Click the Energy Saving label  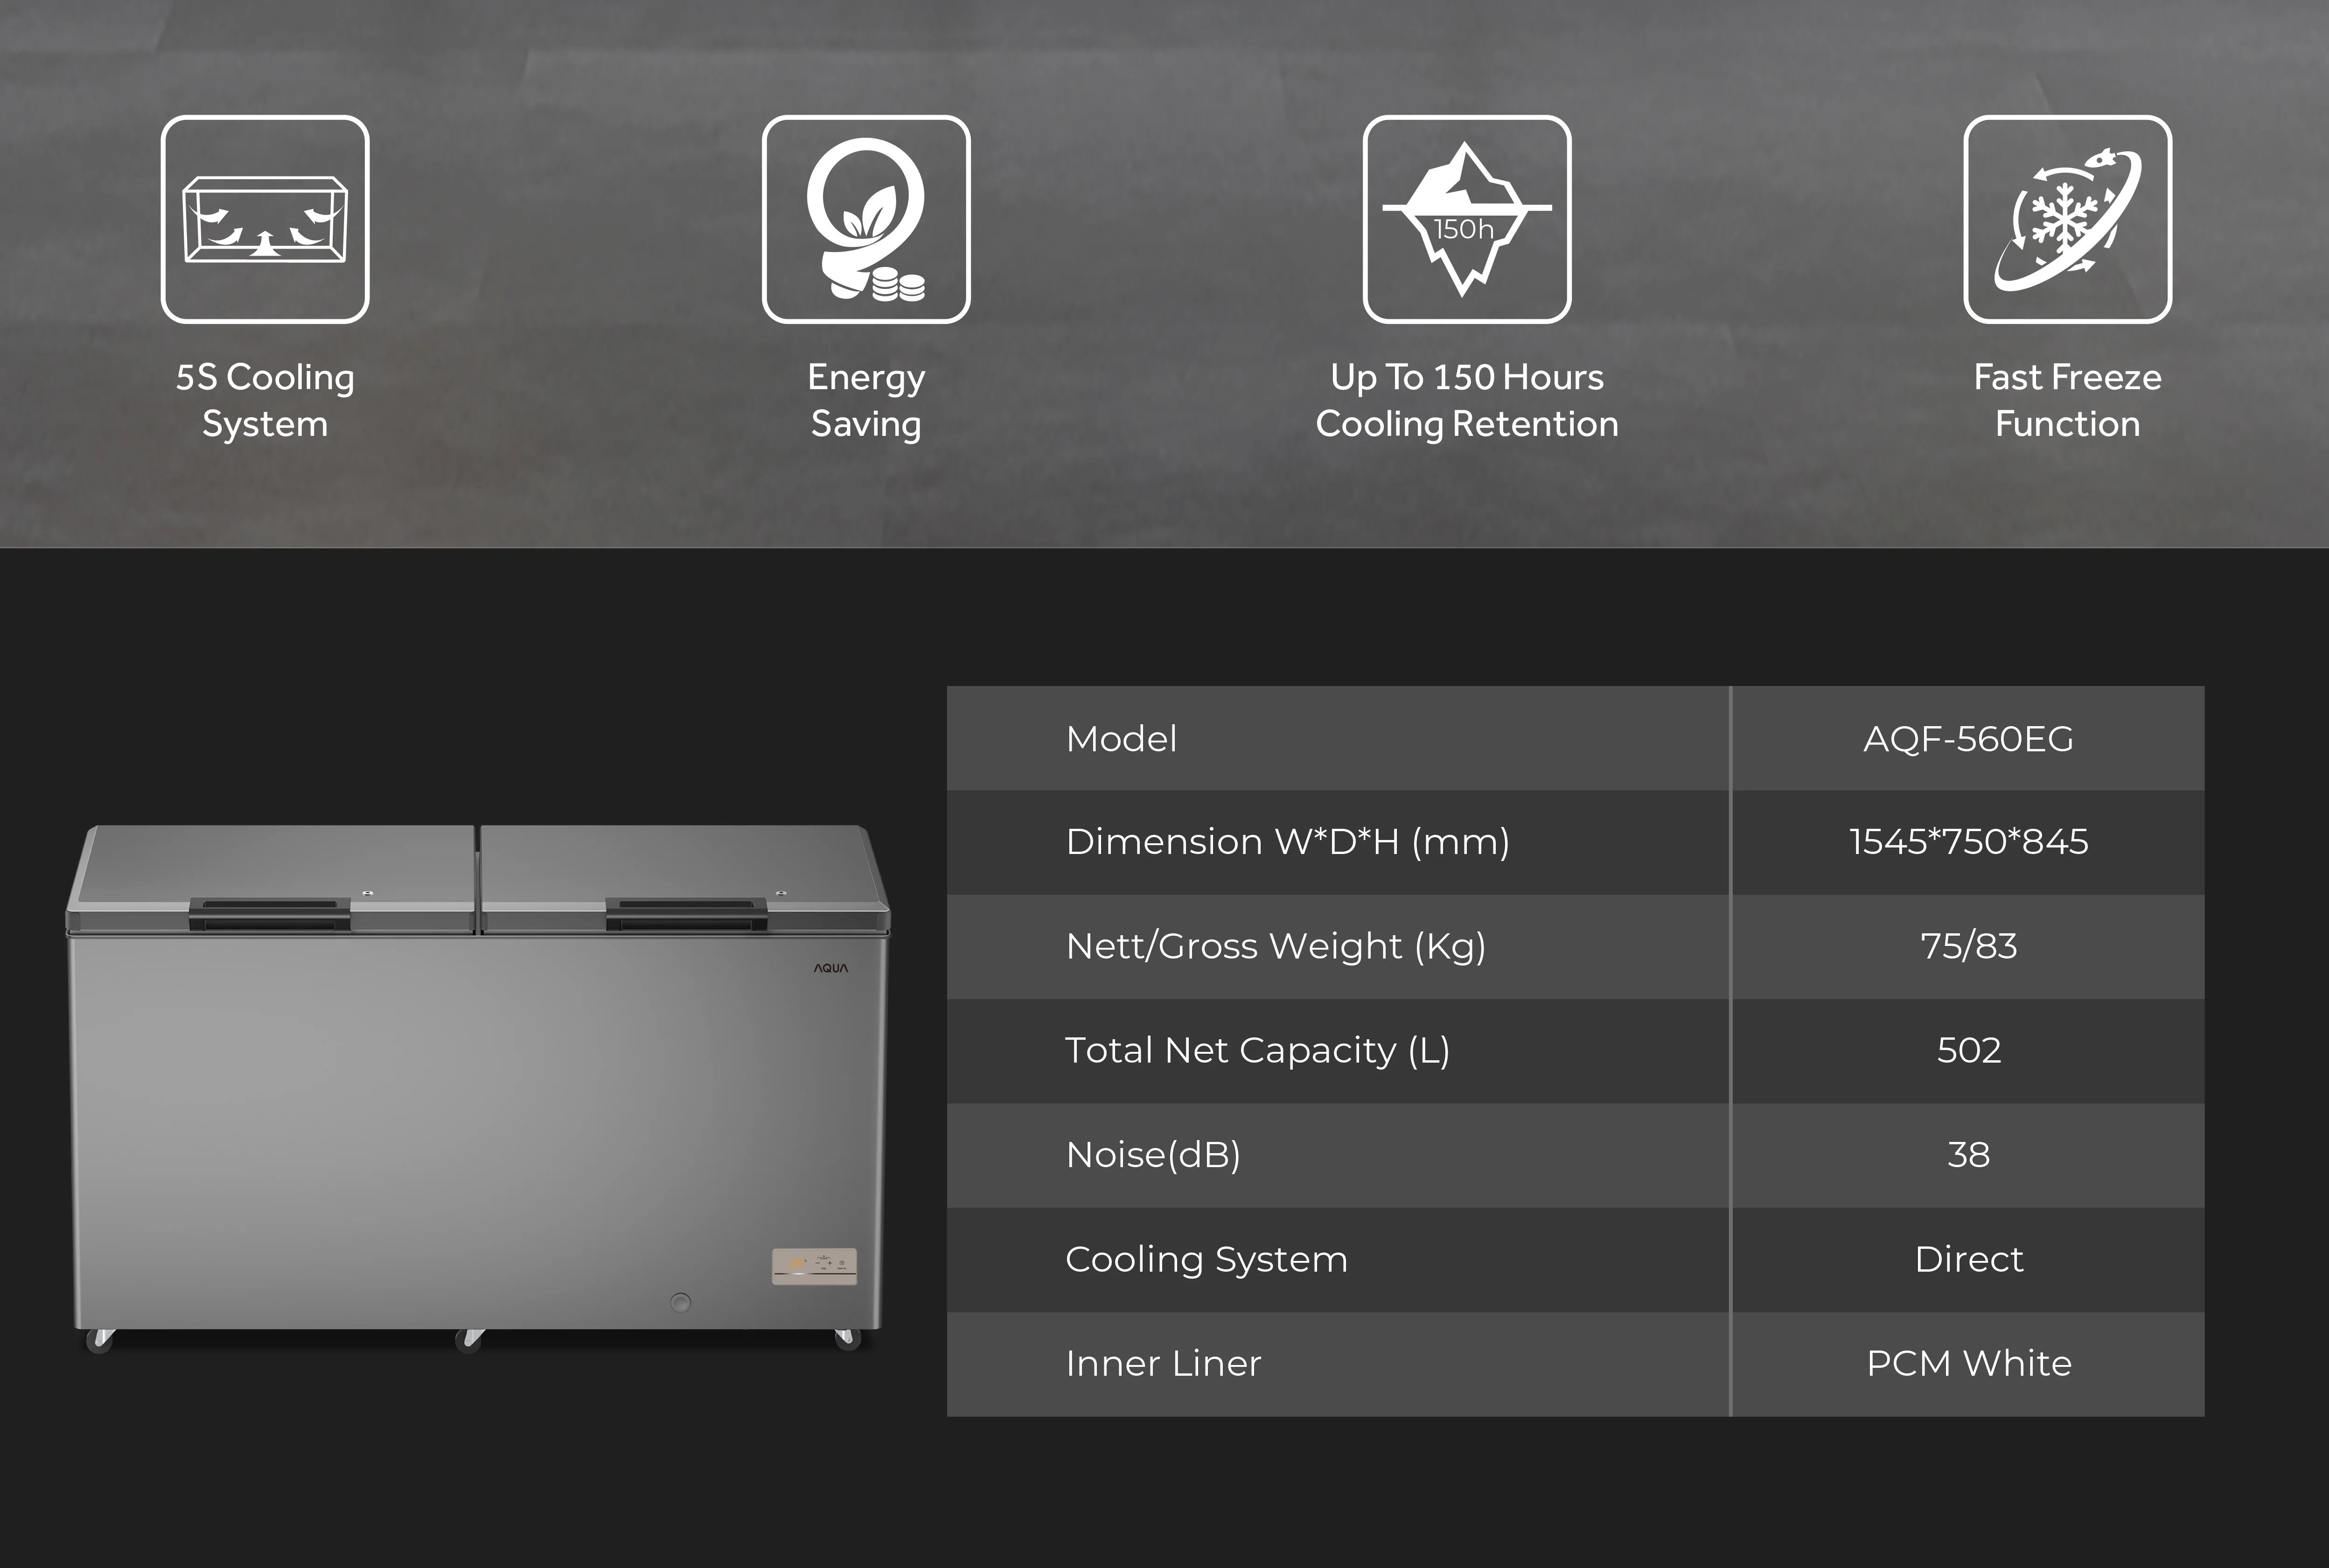click(865, 400)
